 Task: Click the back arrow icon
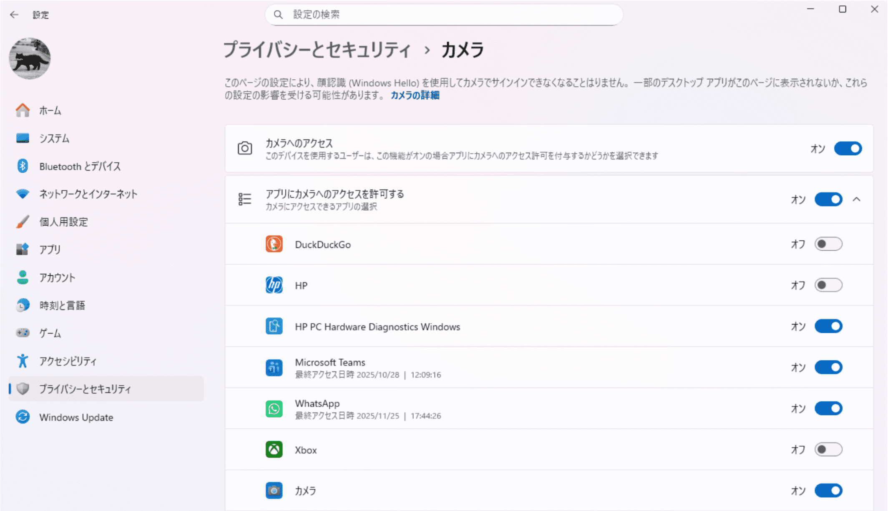coord(14,15)
